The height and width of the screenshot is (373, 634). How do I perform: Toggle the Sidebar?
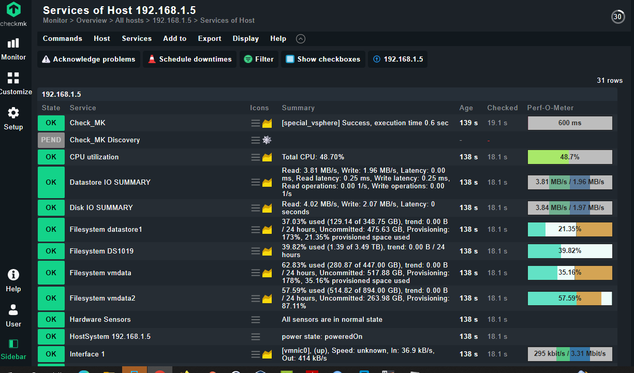tap(13, 349)
